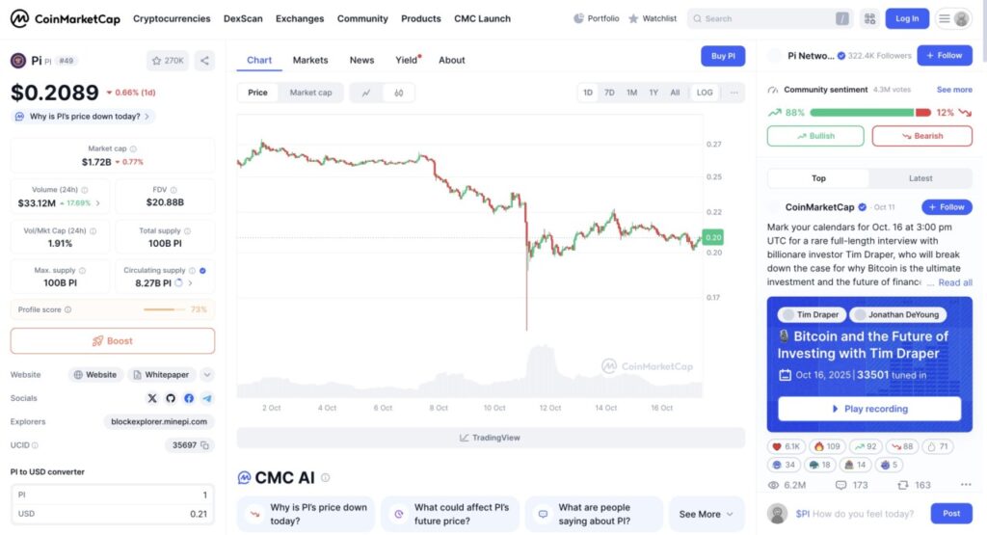Viewport: 987px width, 535px height.
Task: Expand the See More AI questions dropdown
Action: point(707,515)
